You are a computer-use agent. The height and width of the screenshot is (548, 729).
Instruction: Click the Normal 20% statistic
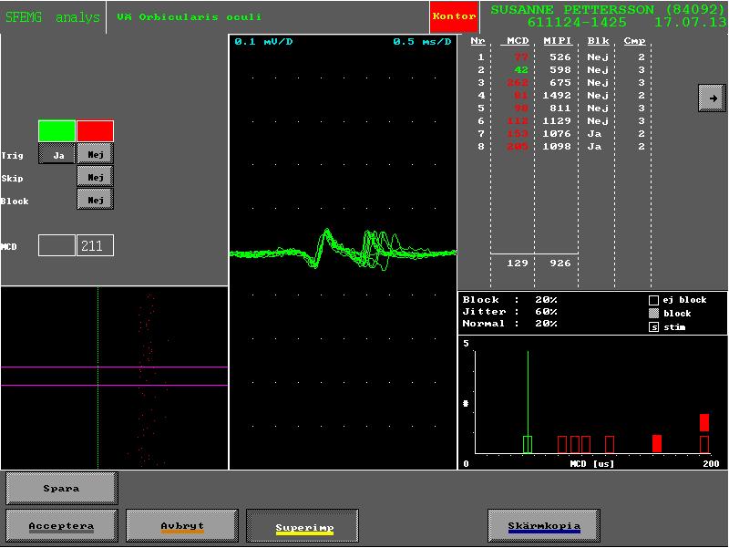coord(509,324)
